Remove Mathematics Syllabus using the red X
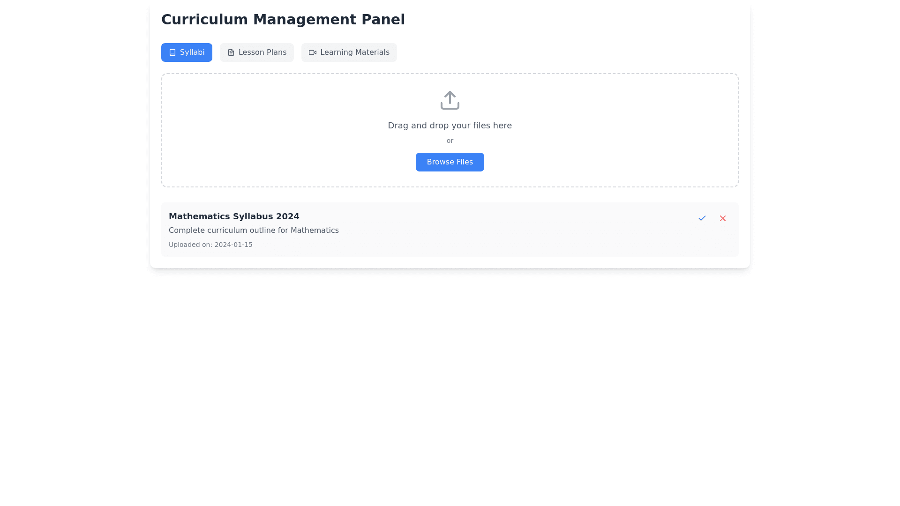 tap(722, 218)
